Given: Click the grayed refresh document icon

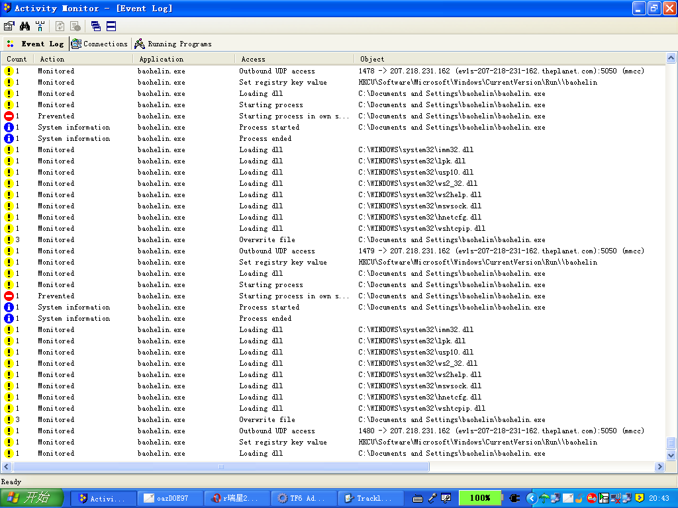Looking at the screenshot, I should pos(60,26).
